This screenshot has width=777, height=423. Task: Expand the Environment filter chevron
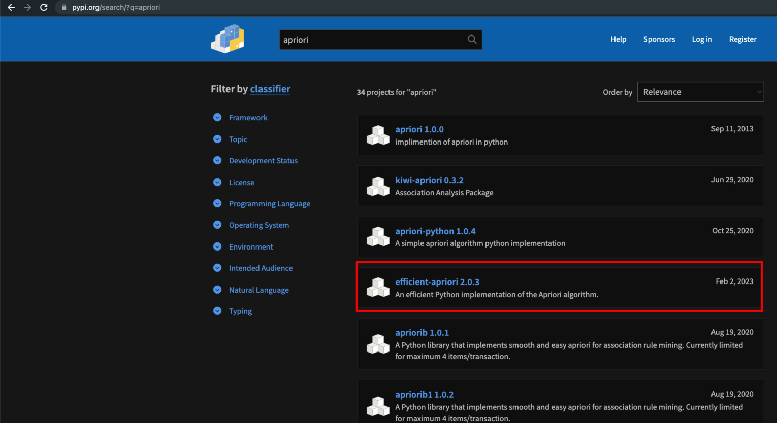(x=217, y=246)
